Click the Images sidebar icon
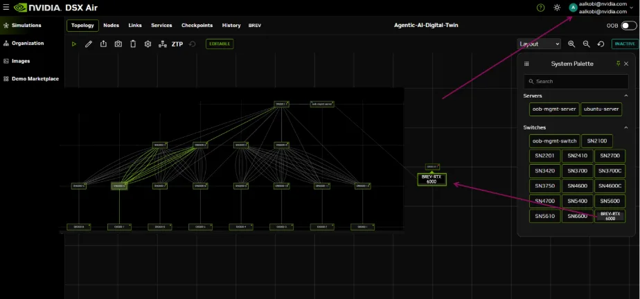Image resolution: width=640 pixels, height=299 pixels. point(6,61)
